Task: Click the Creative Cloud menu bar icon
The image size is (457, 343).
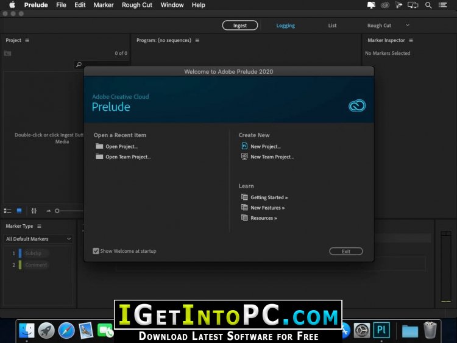Action: (385, 5)
